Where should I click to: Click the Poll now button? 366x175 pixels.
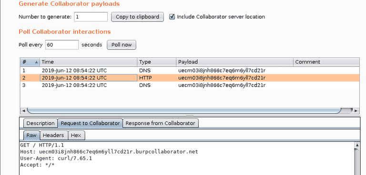pos(122,45)
